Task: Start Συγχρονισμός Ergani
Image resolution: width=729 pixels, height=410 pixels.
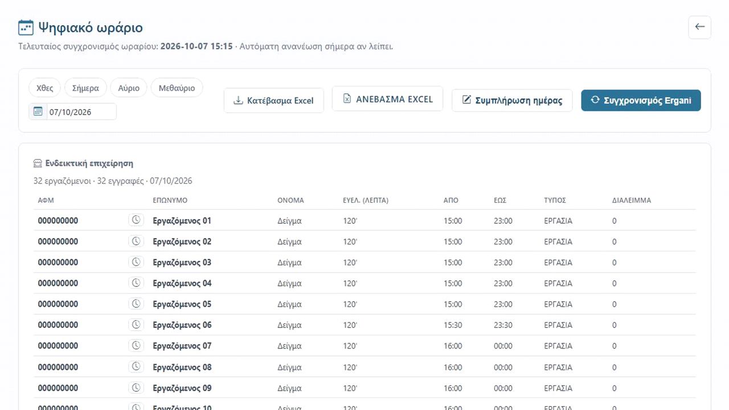Action: pos(641,100)
